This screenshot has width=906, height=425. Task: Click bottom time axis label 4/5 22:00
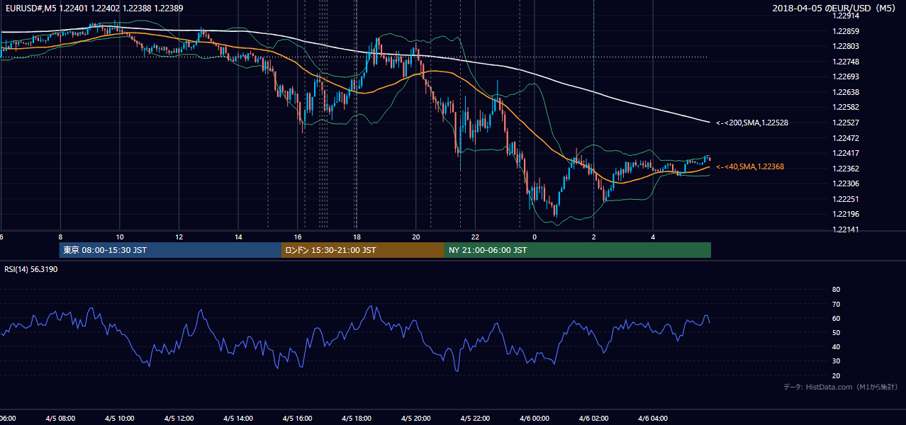pyautogui.click(x=475, y=419)
